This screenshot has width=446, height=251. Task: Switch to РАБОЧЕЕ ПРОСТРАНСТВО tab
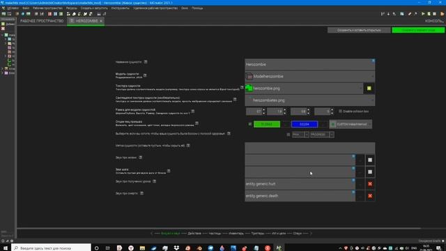tap(42, 21)
